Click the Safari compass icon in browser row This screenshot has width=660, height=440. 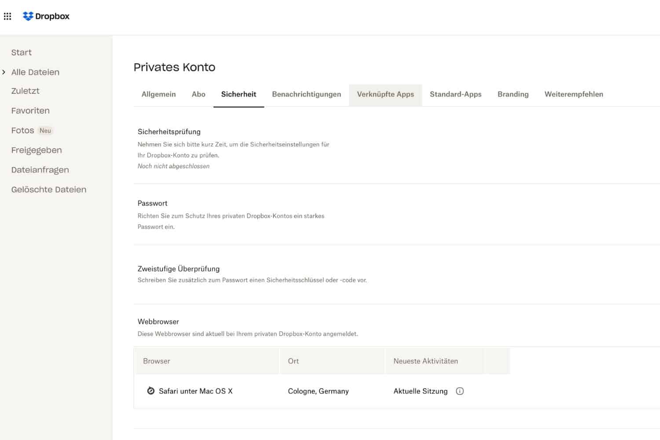pyautogui.click(x=150, y=391)
